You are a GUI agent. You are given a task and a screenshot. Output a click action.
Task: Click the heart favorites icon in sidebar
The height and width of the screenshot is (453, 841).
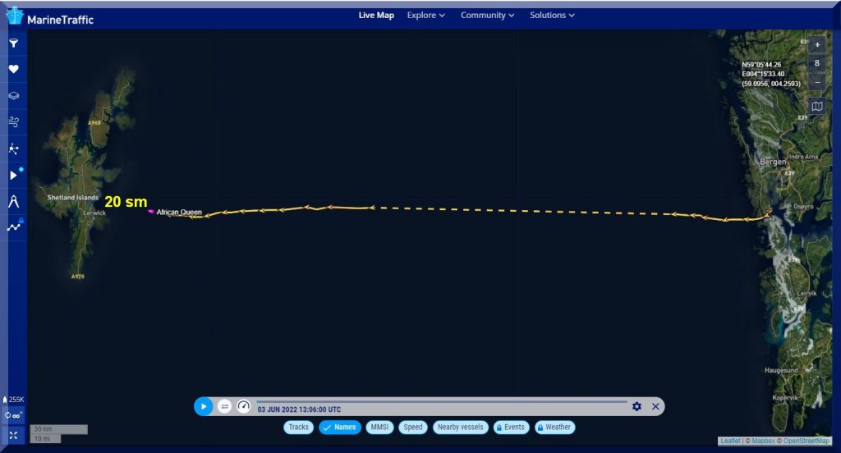coord(13,70)
